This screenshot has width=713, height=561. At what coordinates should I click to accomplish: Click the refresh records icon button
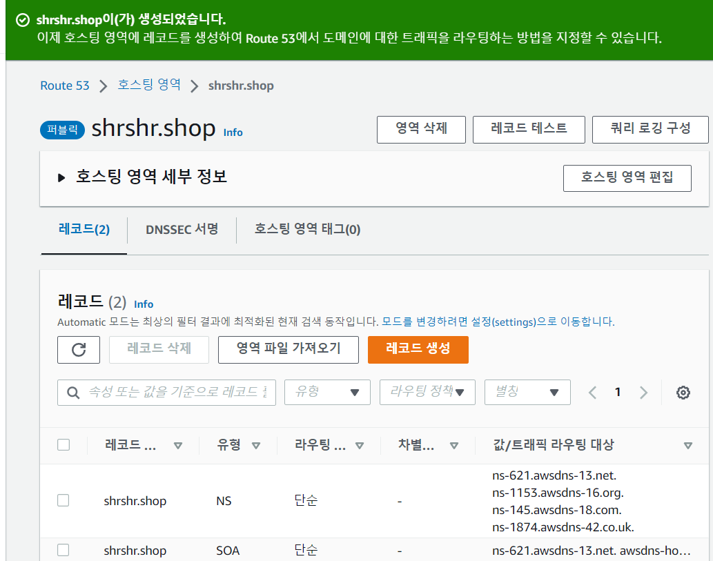click(79, 350)
